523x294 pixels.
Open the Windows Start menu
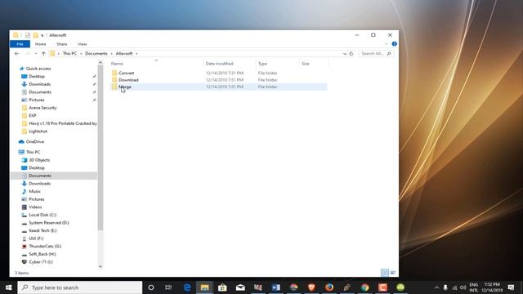tap(9, 287)
